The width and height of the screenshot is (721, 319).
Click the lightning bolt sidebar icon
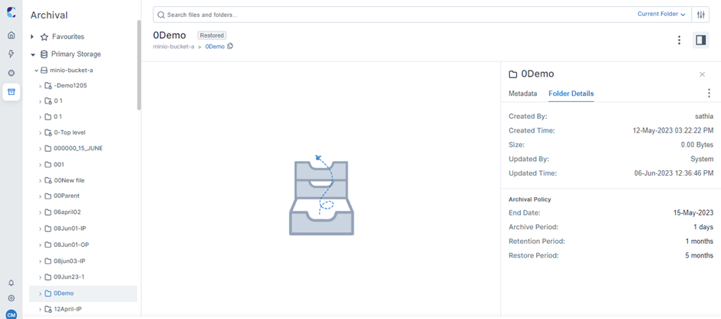click(12, 54)
